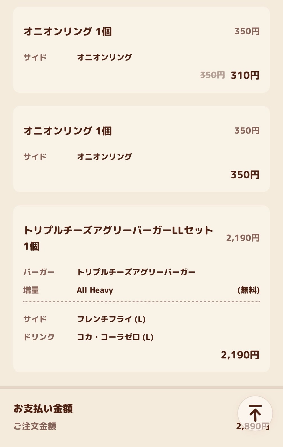The width and height of the screenshot is (283, 447).
Task: Tap the discounted 310円 price
Action: (x=245, y=75)
